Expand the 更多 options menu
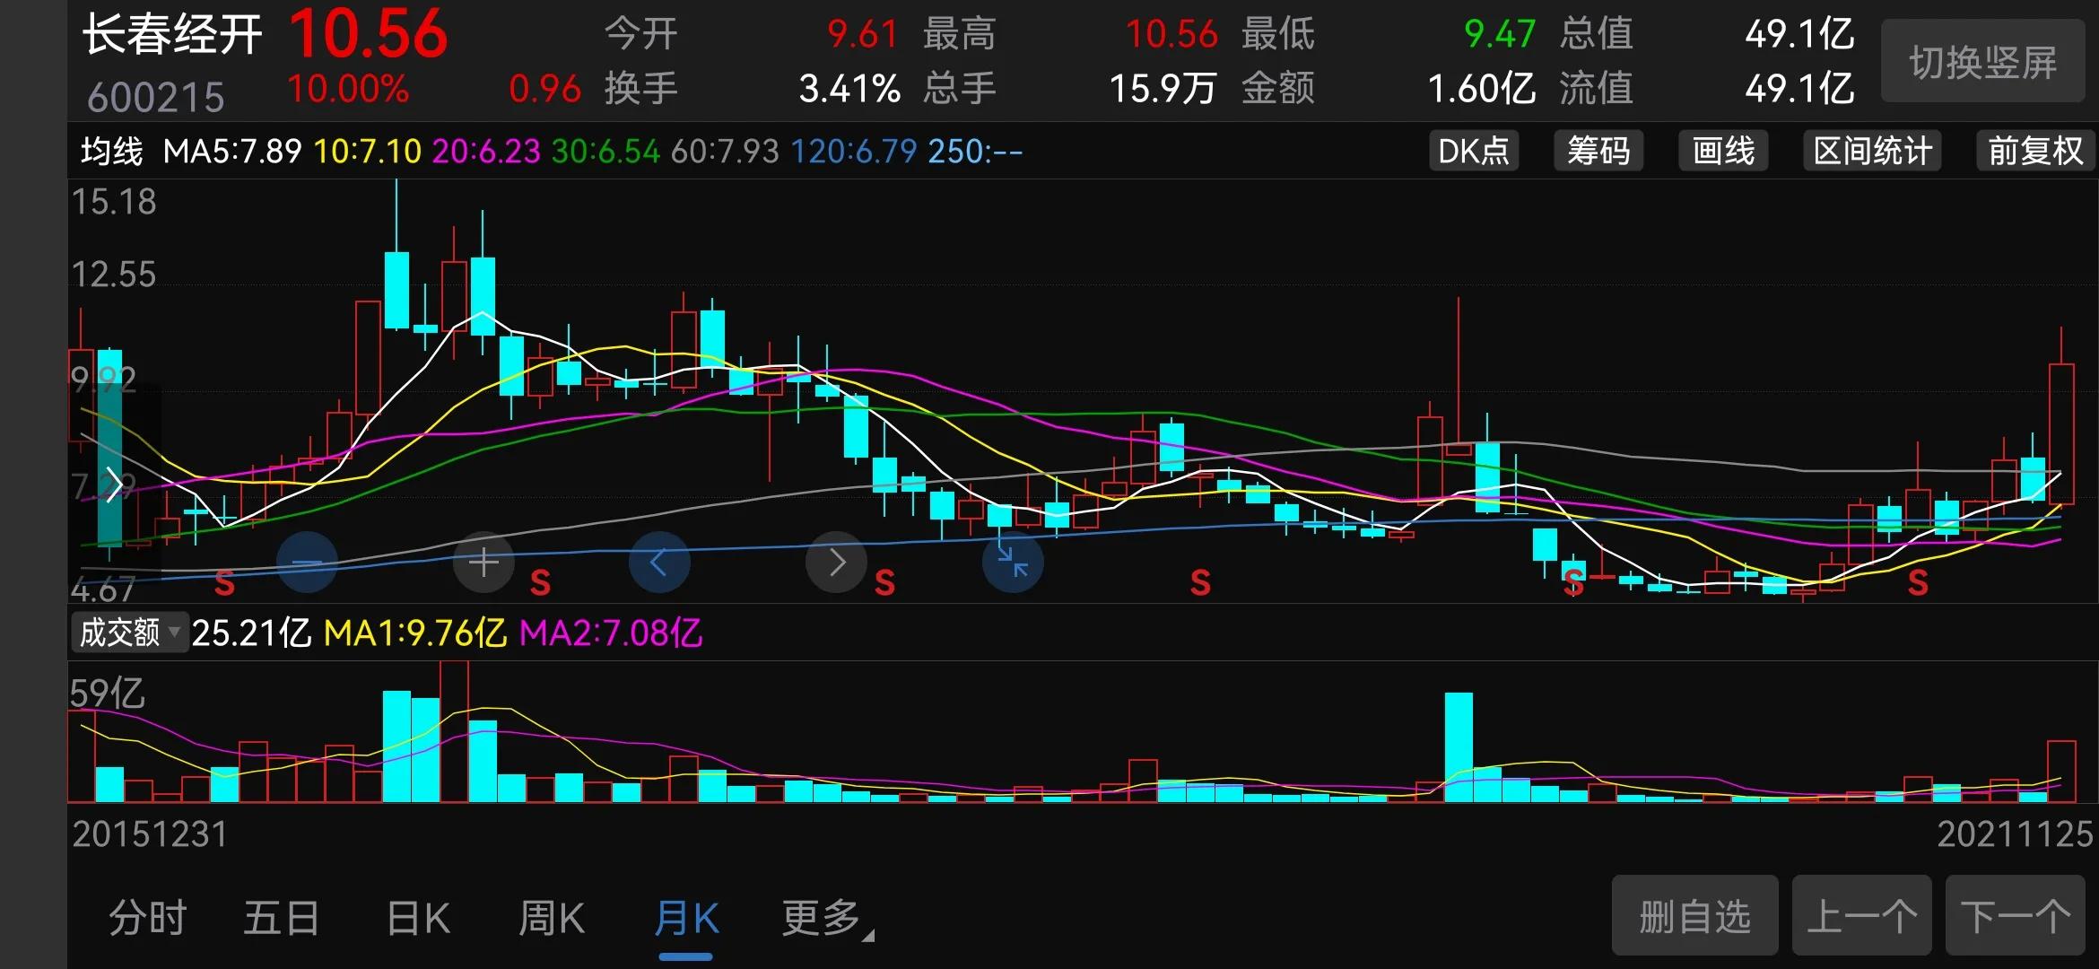Viewport: 2099px width, 969px height. (821, 917)
